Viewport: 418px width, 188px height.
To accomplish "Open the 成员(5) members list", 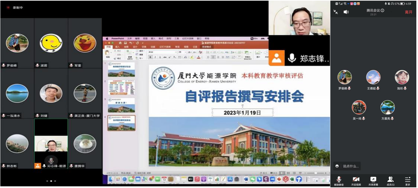I will (x=390, y=180).
